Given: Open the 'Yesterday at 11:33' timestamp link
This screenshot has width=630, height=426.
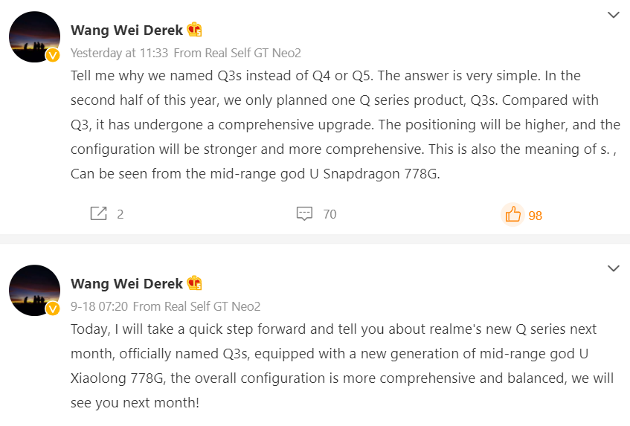Looking at the screenshot, I should coord(119,53).
